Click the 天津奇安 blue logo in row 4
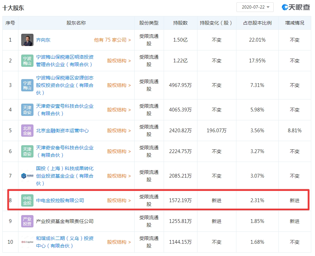 (27, 110)
